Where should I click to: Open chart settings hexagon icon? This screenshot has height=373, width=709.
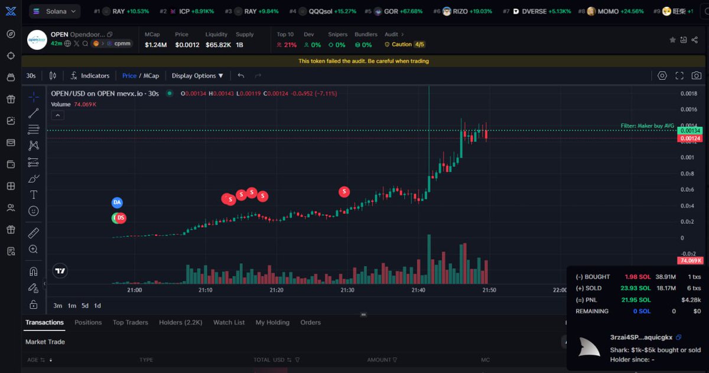coord(662,76)
